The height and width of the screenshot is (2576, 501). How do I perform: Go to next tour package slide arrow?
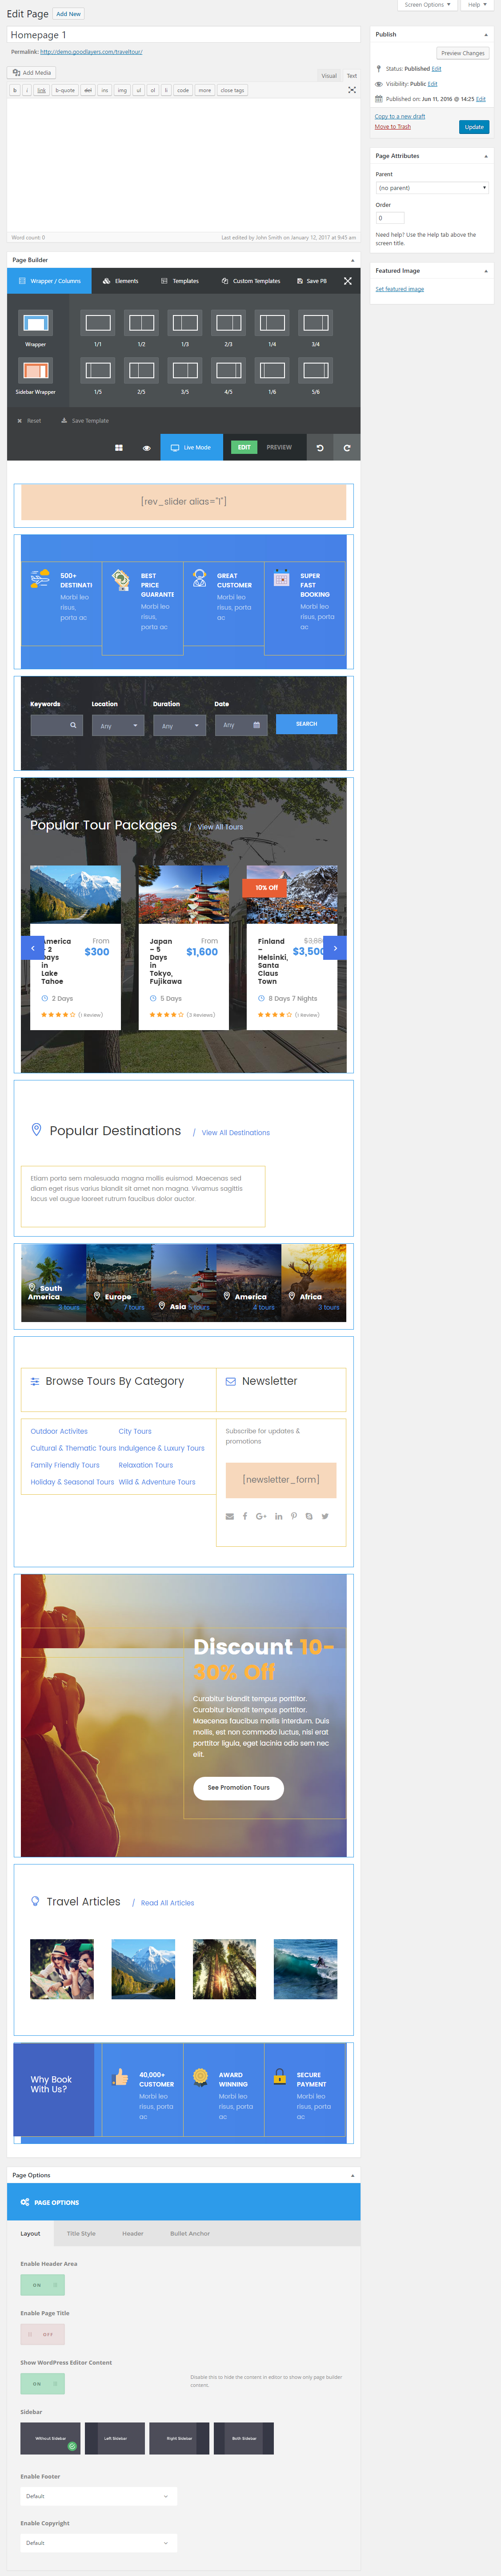tap(335, 948)
